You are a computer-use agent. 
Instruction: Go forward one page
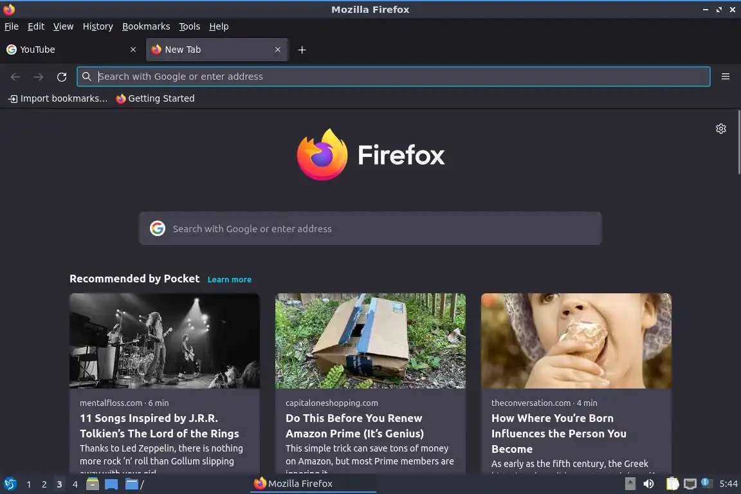(39, 77)
